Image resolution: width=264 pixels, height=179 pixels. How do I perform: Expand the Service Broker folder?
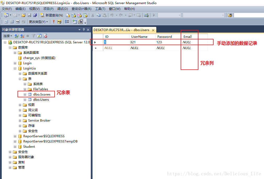click(x=20, y=121)
